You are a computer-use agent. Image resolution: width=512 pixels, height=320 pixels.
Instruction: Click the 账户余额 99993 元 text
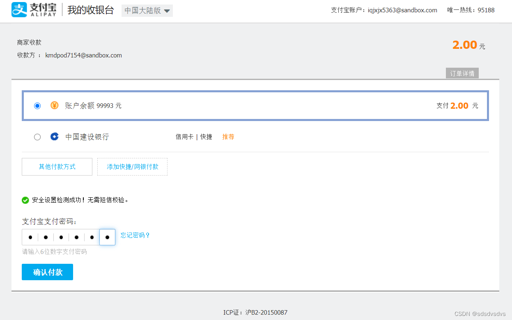[x=93, y=106]
